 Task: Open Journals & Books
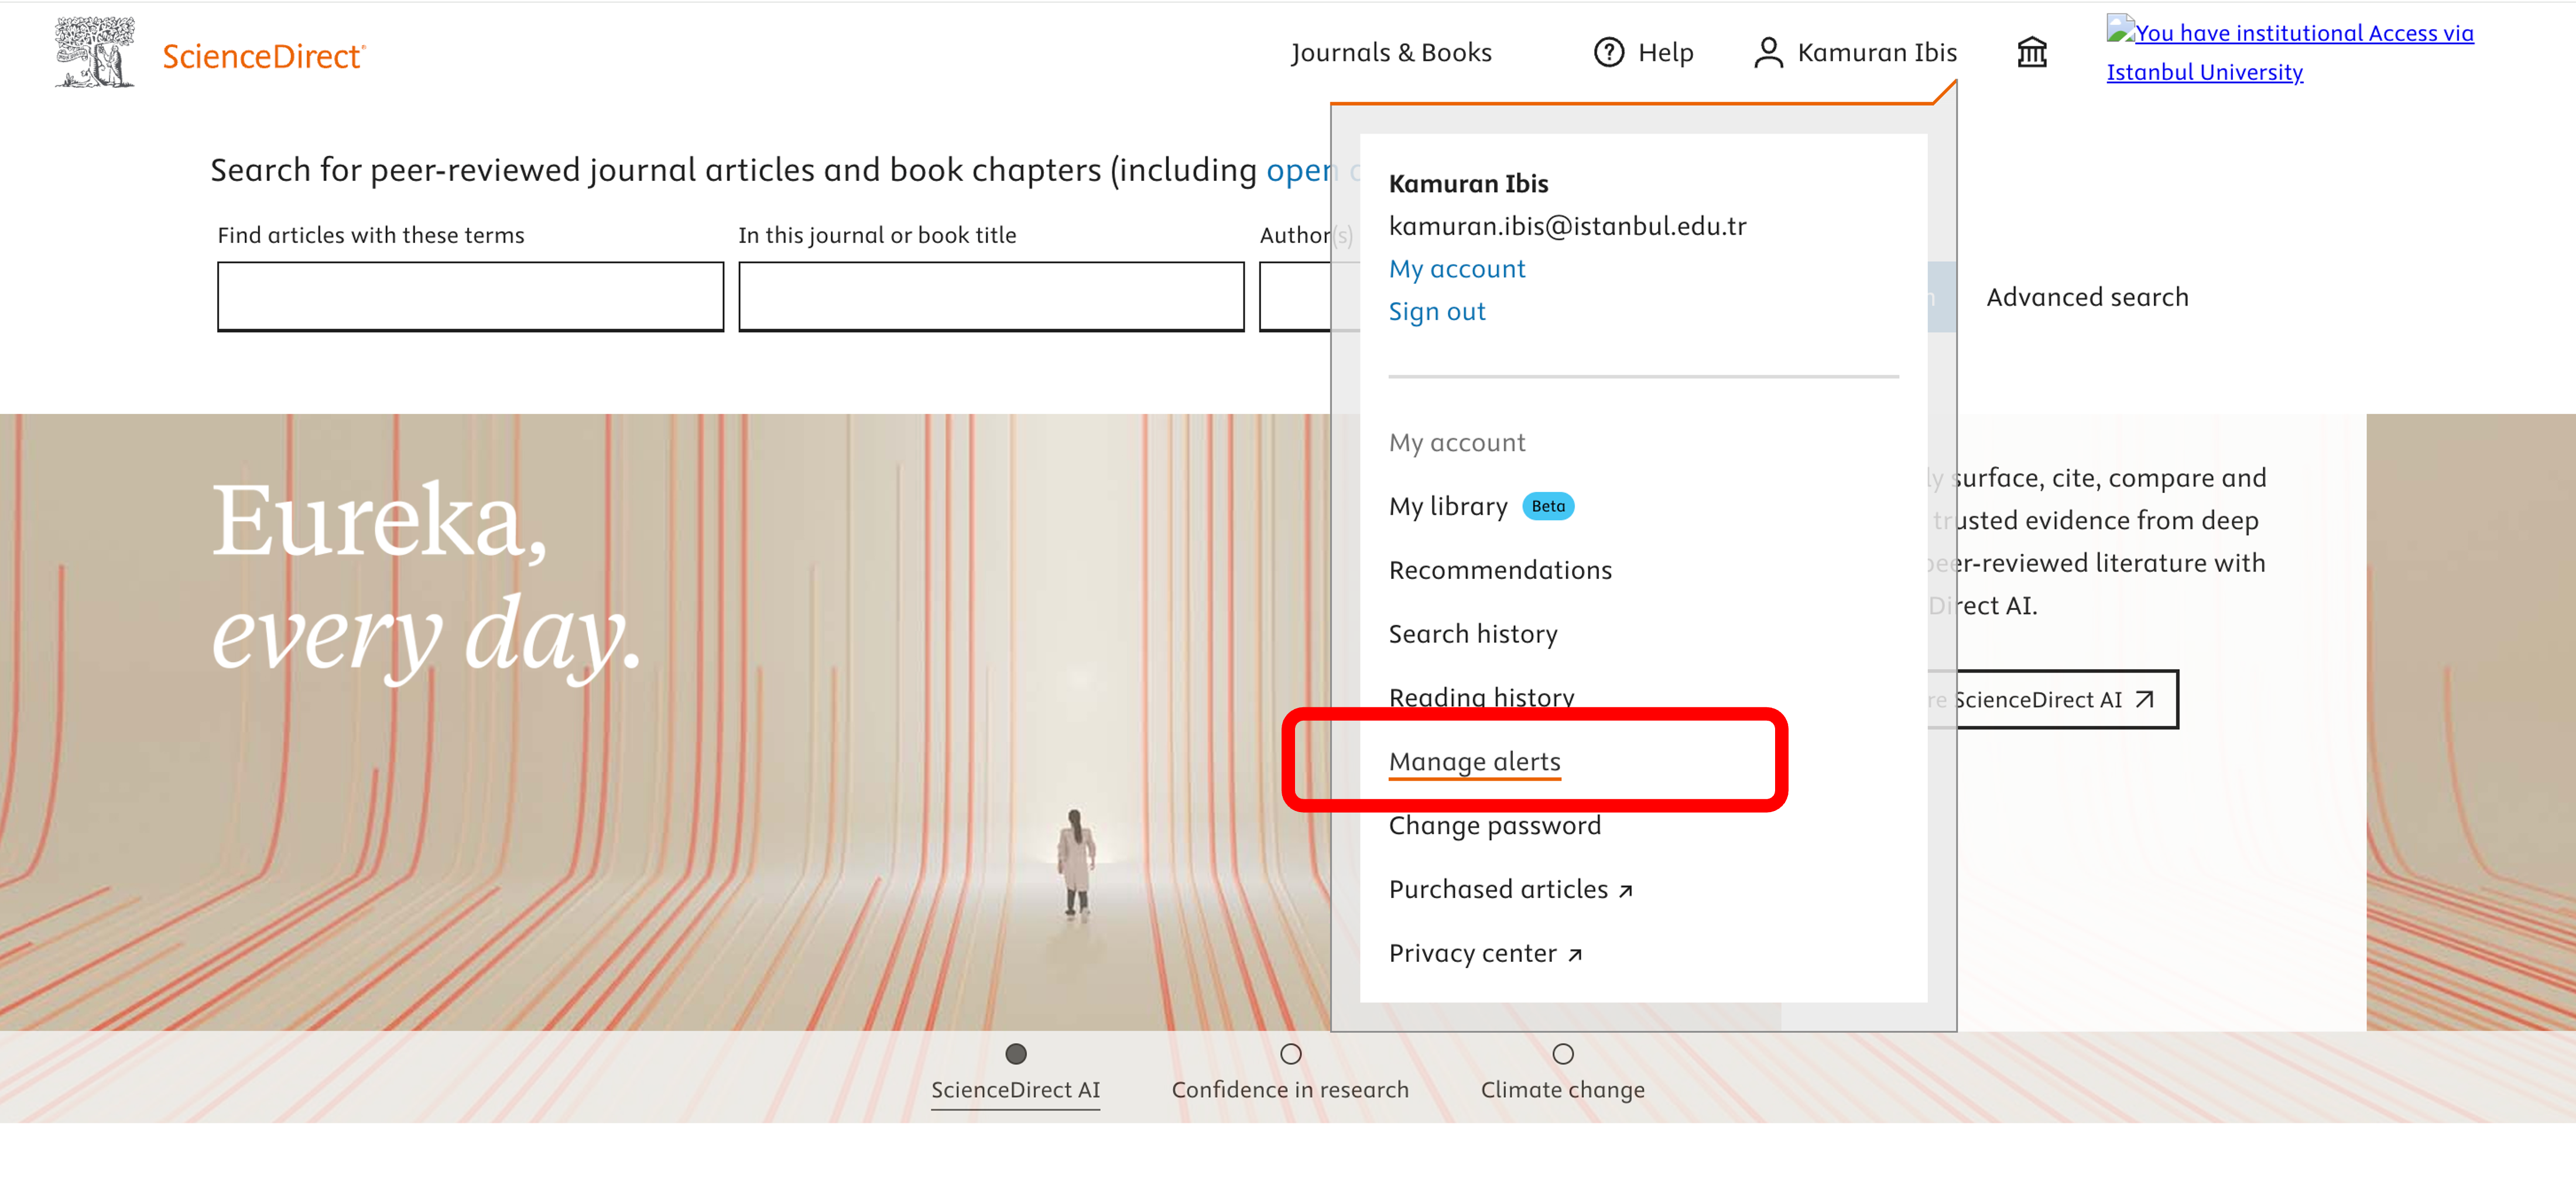tap(1391, 52)
